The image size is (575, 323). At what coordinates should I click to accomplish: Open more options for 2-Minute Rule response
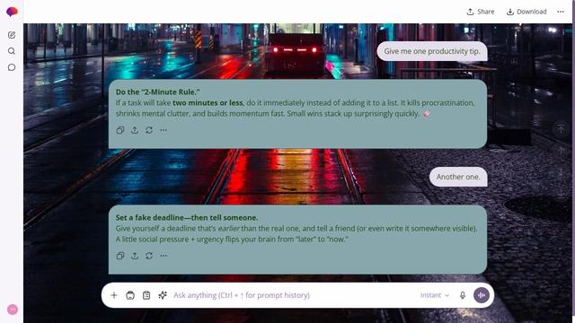pos(164,130)
